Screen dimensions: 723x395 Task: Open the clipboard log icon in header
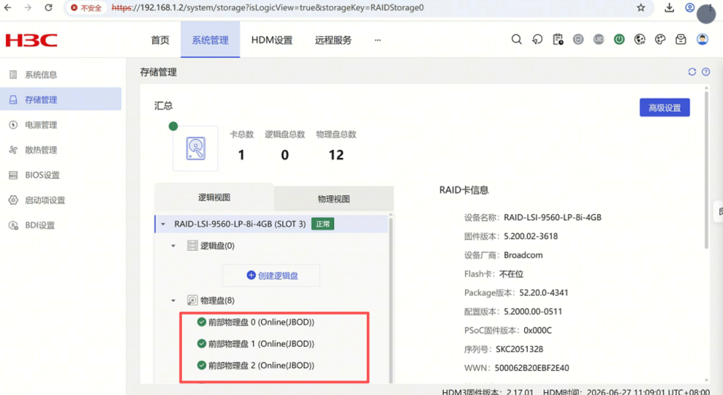click(558, 39)
